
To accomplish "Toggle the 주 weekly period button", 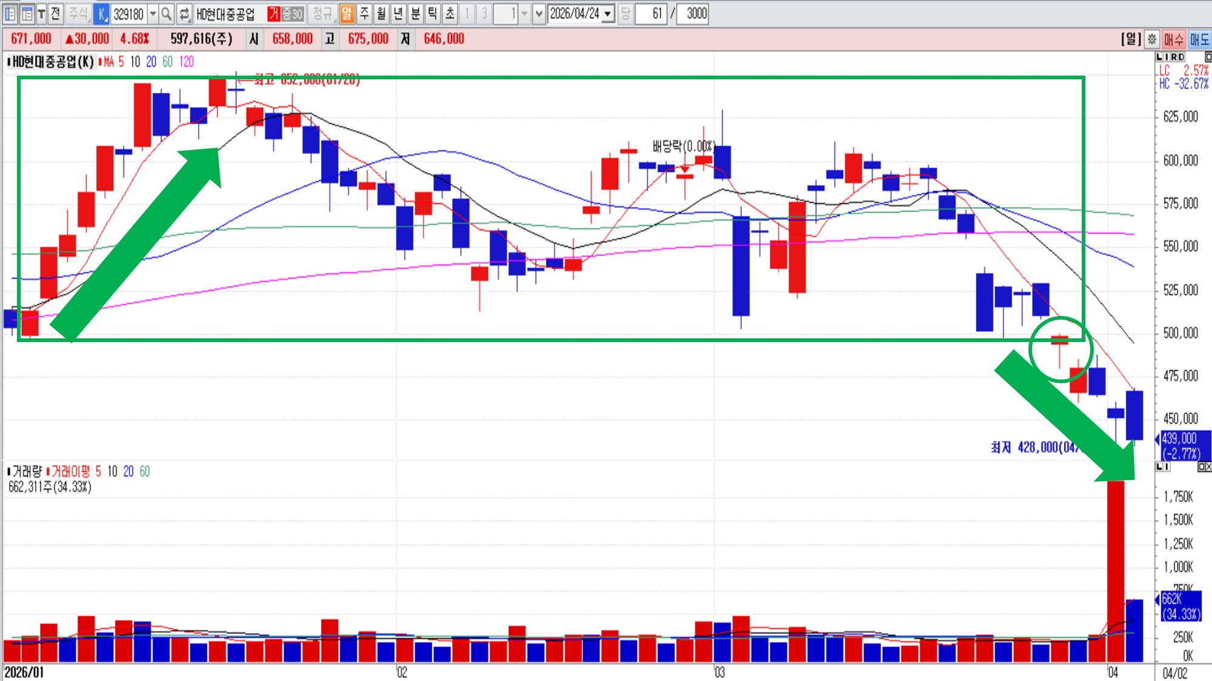I will click(x=364, y=13).
